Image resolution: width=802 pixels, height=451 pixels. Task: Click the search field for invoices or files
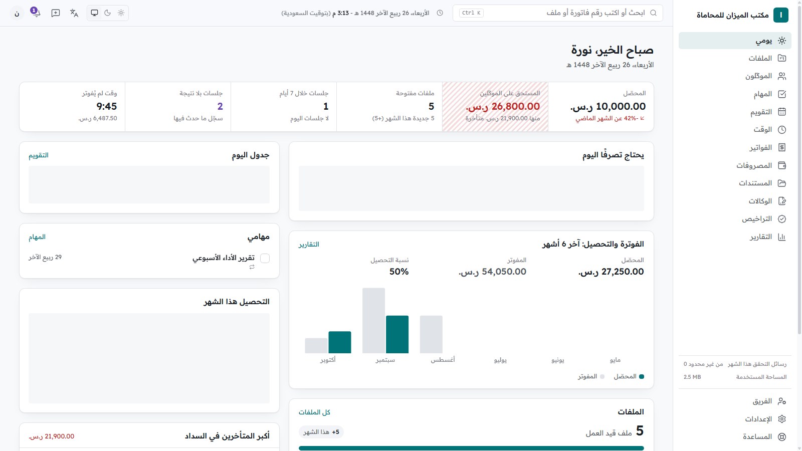(558, 13)
